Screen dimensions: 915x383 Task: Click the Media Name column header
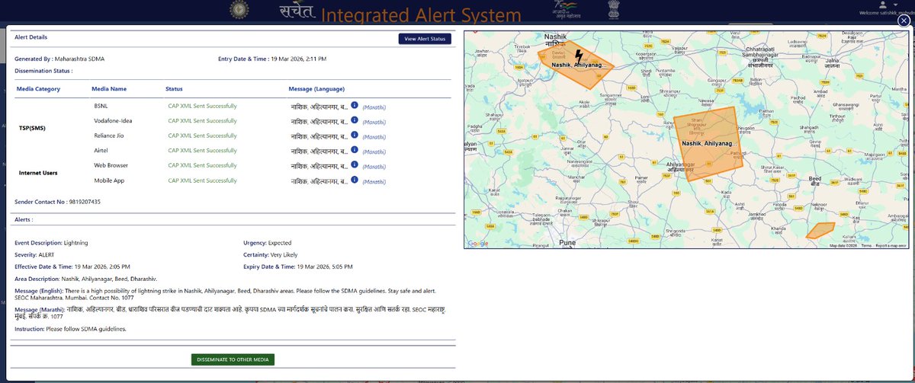110,89
